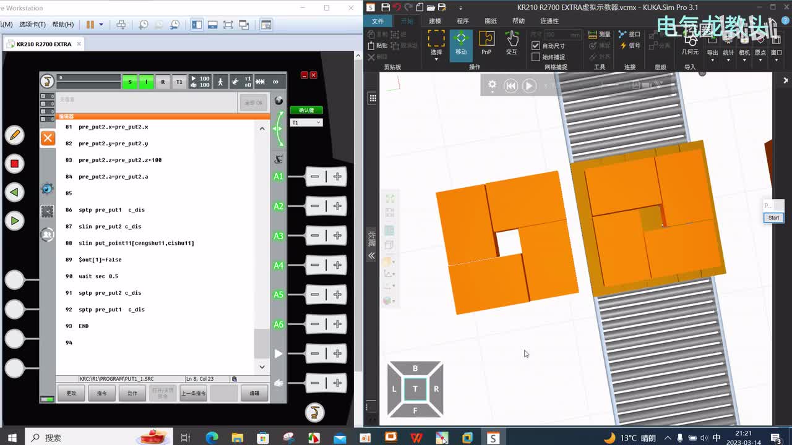Click the pause icon in Workstation toolbar
This screenshot has height=445, width=792.
tap(90, 25)
